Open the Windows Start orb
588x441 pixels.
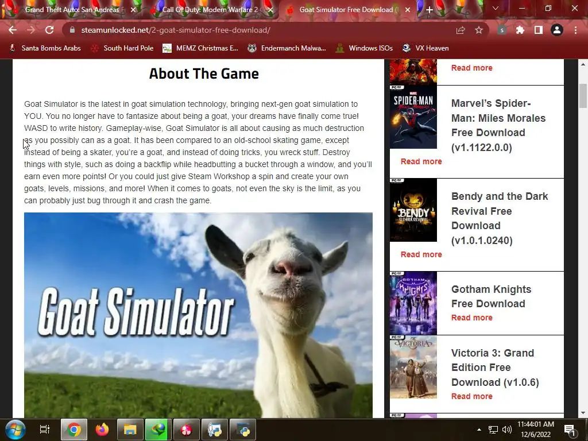[x=15, y=430]
